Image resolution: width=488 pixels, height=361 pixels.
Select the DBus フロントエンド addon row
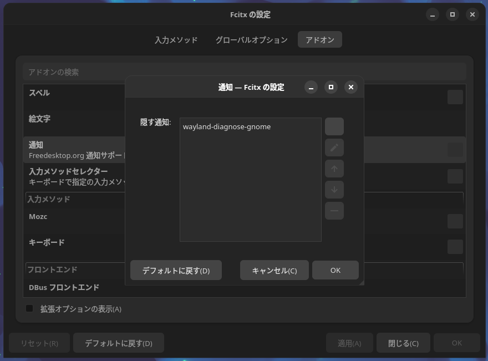coord(245,288)
